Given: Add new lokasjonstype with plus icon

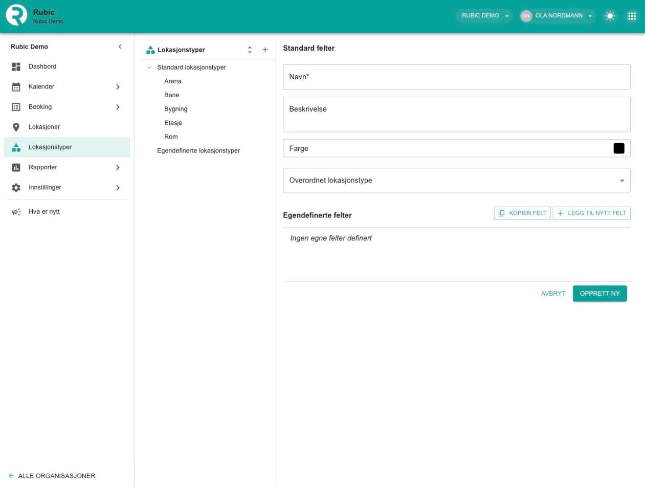Looking at the screenshot, I should tap(265, 50).
